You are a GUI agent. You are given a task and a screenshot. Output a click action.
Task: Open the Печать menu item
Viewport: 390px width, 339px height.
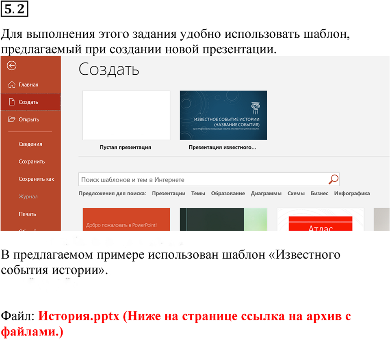coord(27,214)
